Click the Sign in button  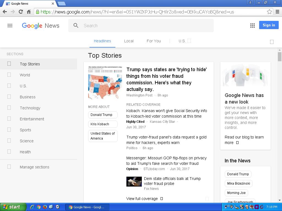point(269,25)
